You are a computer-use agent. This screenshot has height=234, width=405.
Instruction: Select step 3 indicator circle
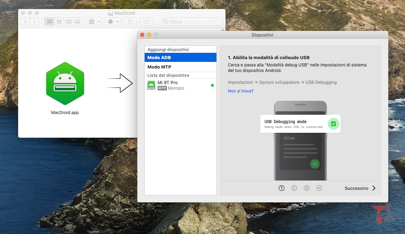click(307, 188)
